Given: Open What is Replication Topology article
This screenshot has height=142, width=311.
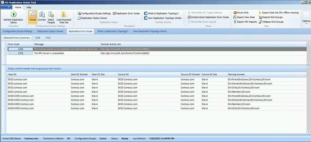Looking at the screenshot, I should pos(161,14).
